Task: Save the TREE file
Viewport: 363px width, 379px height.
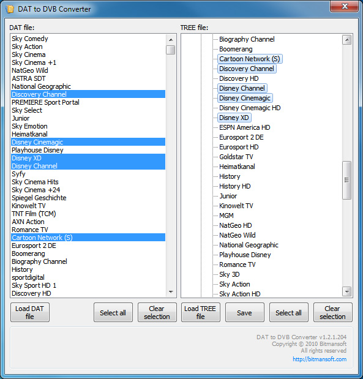Action: 245,312
